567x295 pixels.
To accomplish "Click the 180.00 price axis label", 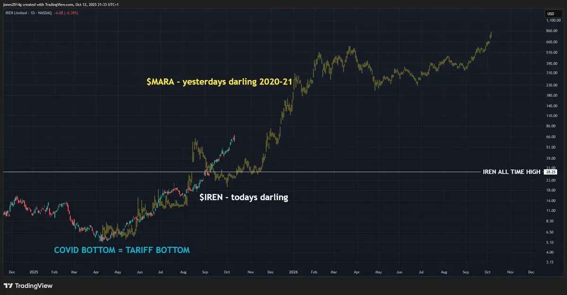I will pos(551,95).
